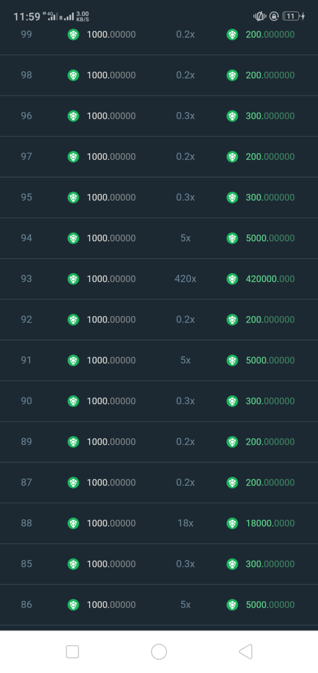318x673 pixels.
Task: Tap the recent apps square button
Action: pyautogui.click(x=72, y=651)
